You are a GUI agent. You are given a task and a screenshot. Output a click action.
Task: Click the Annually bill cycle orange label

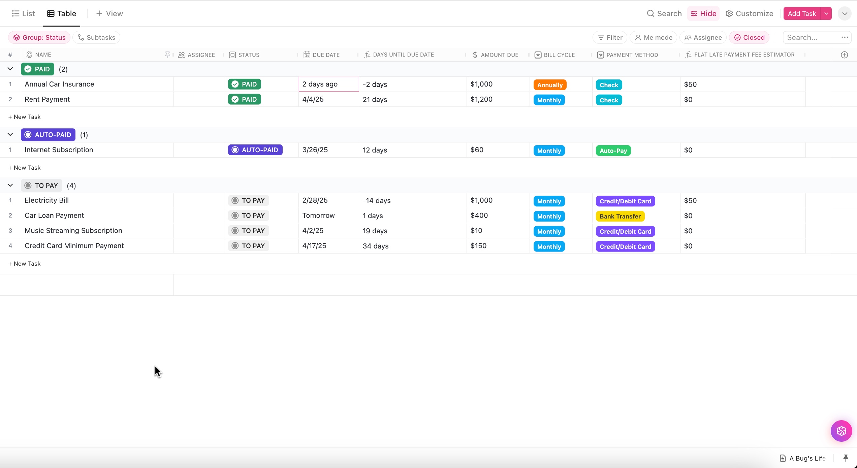click(x=550, y=85)
